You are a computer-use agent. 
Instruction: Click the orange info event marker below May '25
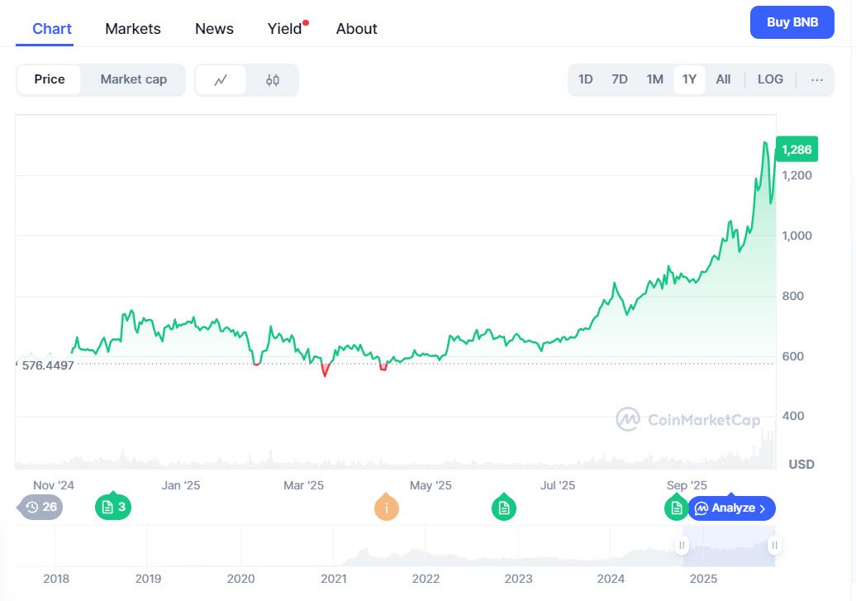pos(386,508)
